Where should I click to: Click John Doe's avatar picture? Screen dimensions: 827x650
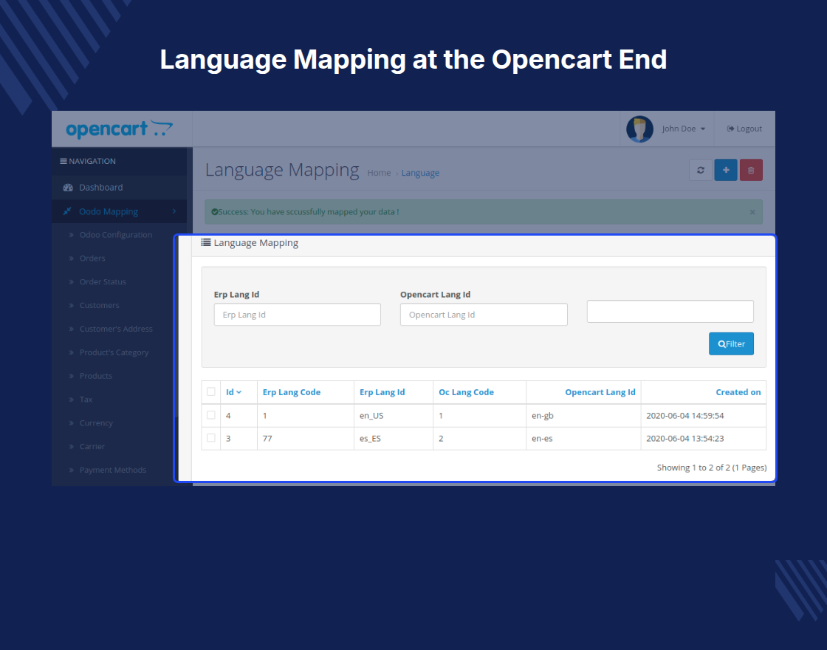coord(639,129)
